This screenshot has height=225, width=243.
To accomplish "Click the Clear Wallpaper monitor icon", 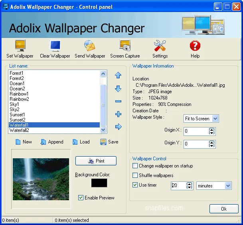I will 55,46.
